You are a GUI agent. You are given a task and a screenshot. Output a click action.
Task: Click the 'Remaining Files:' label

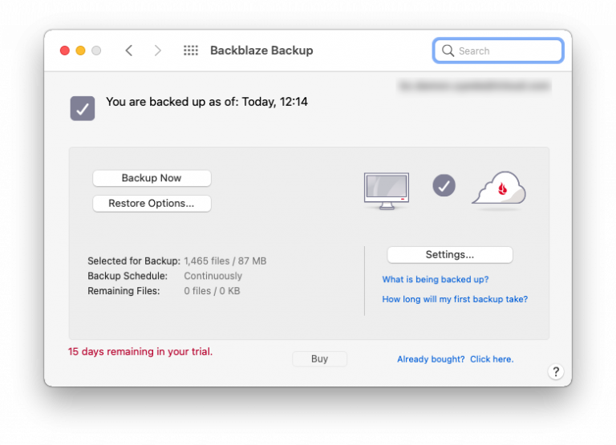(124, 291)
